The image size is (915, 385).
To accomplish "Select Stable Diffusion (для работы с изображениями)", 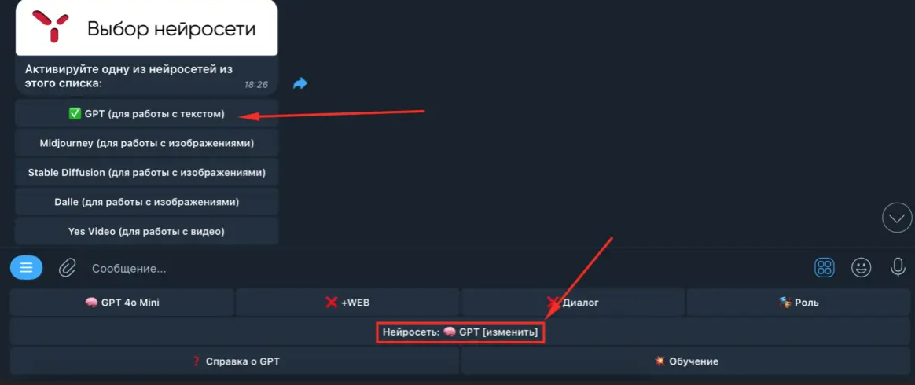I will [146, 173].
